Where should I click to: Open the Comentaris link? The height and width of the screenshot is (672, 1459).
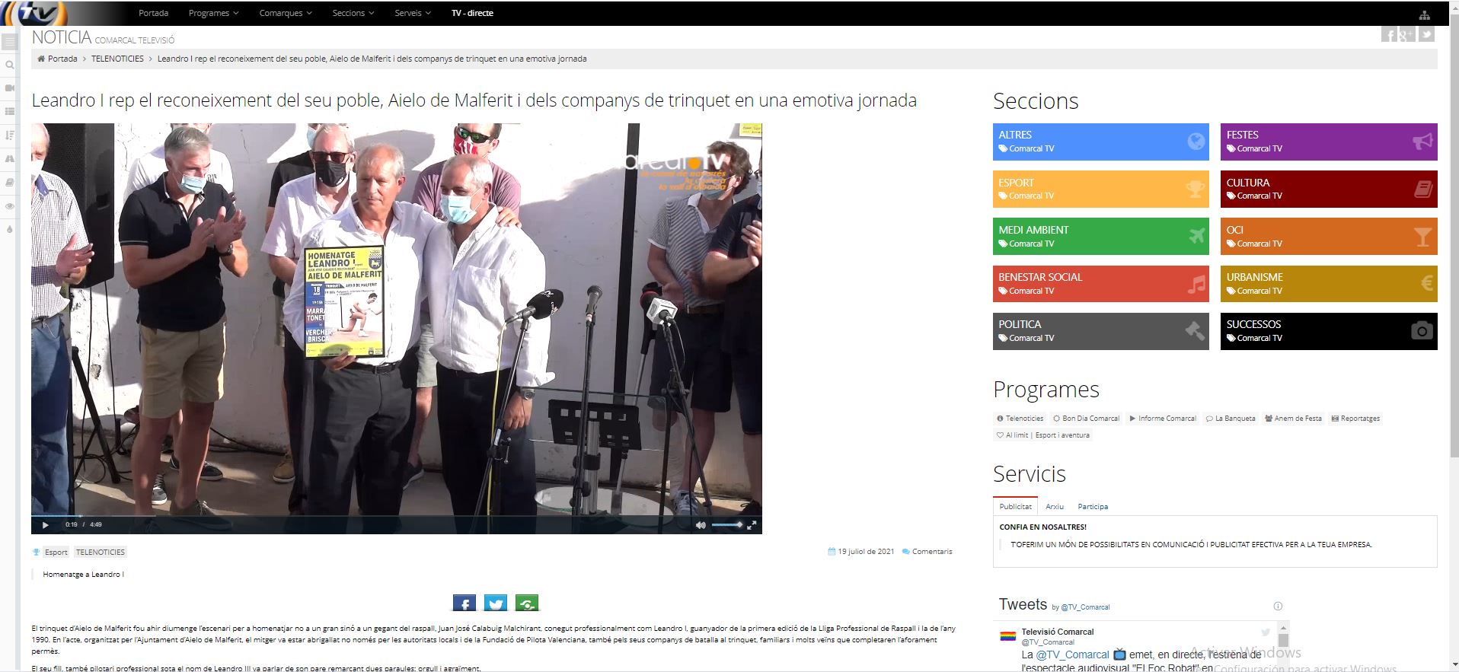pos(931,552)
